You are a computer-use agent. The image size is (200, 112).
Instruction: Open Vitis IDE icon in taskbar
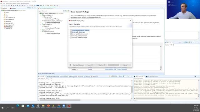tap(69, 106)
